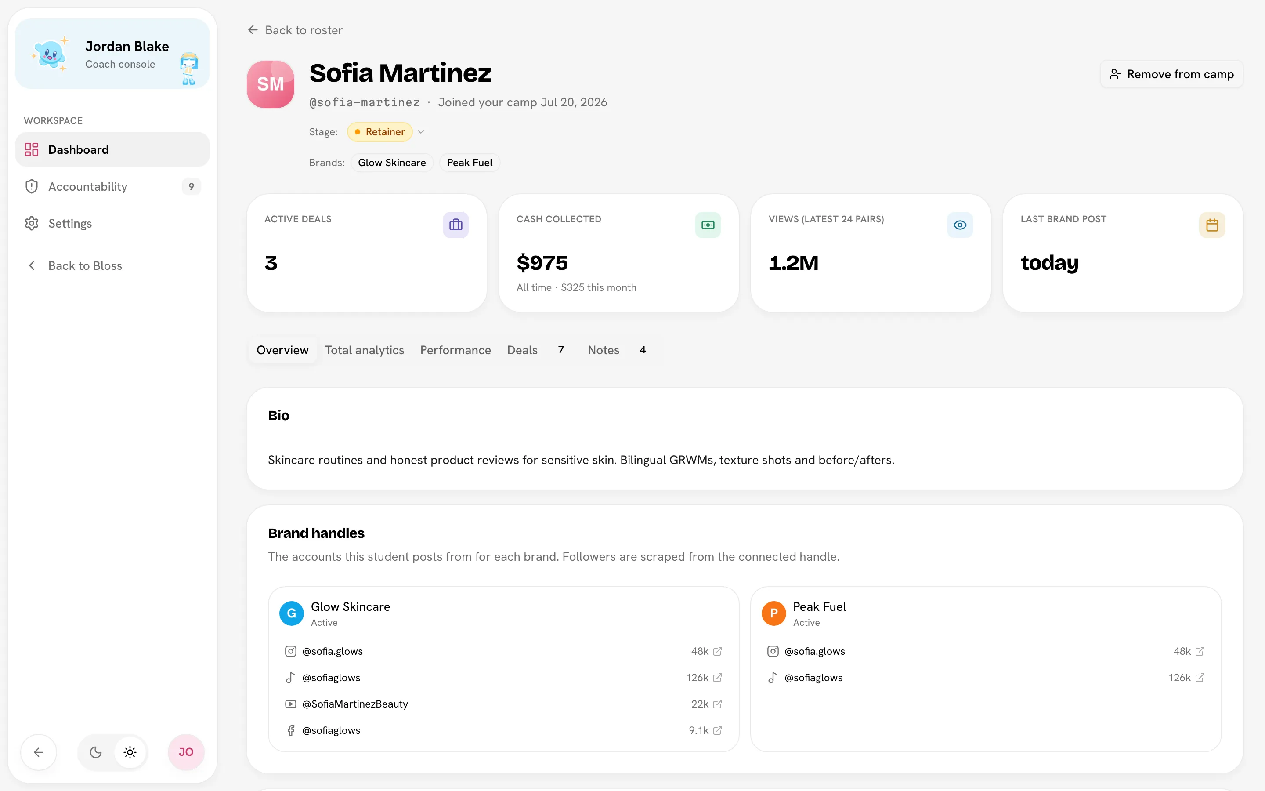The width and height of the screenshot is (1265, 791).
Task: Open Peak Fuel @sofia.glows Instagram external link
Action: pos(1200,651)
